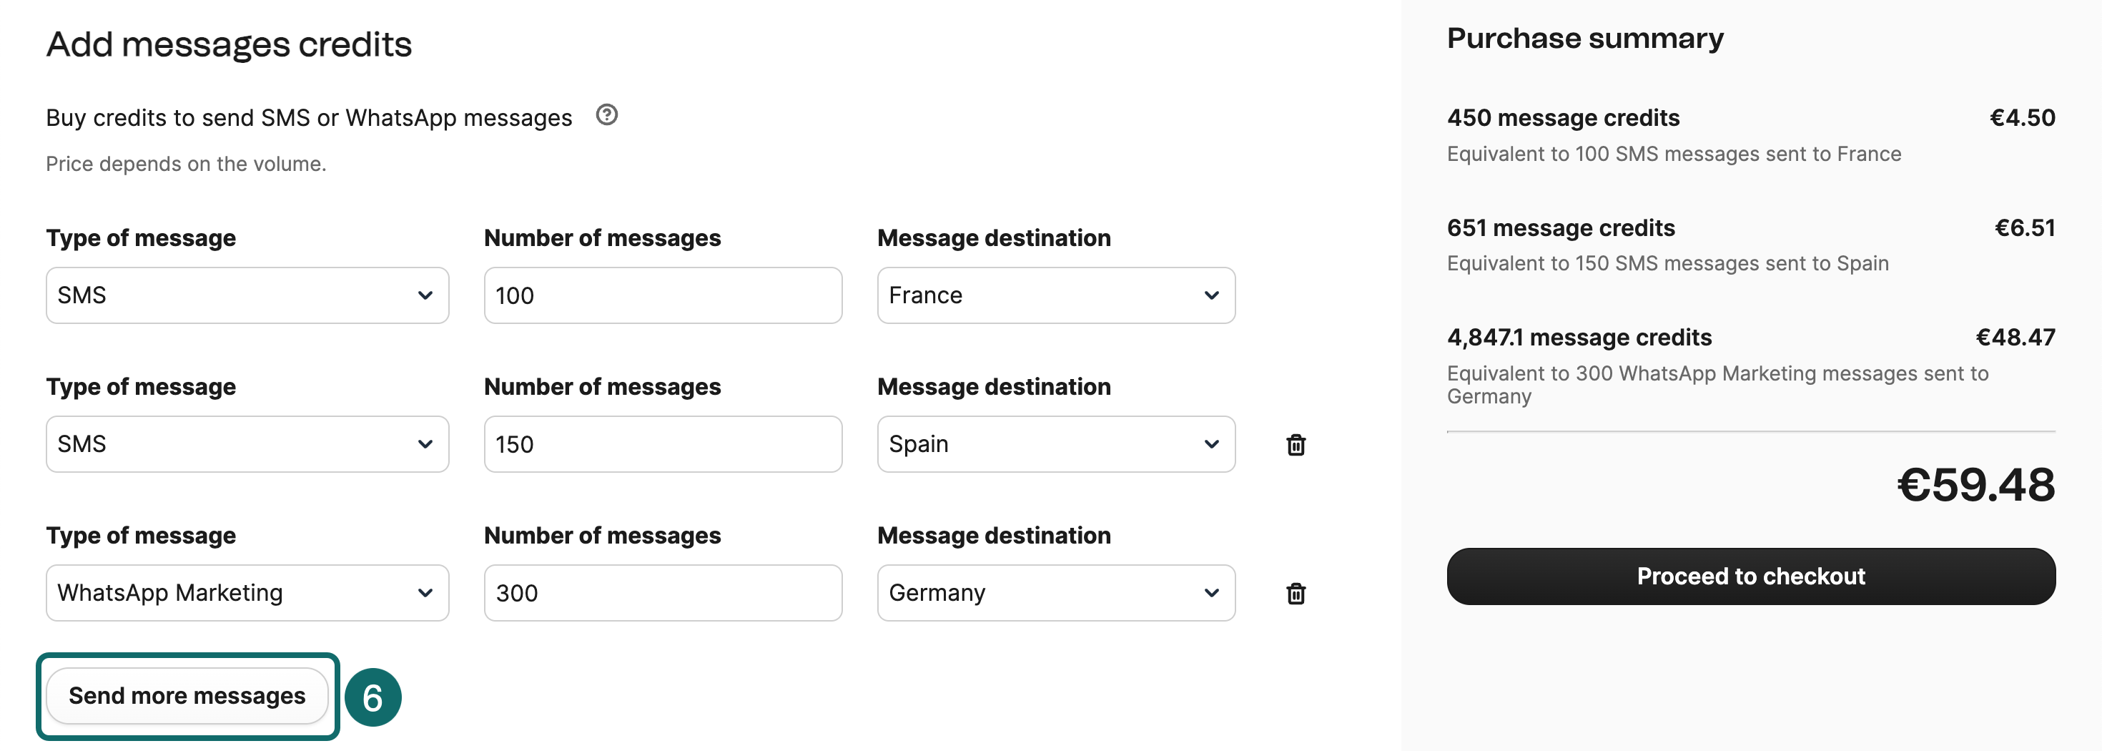Click the numbered step 6 badge
This screenshot has height=751, width=2102.
(373, 697)
